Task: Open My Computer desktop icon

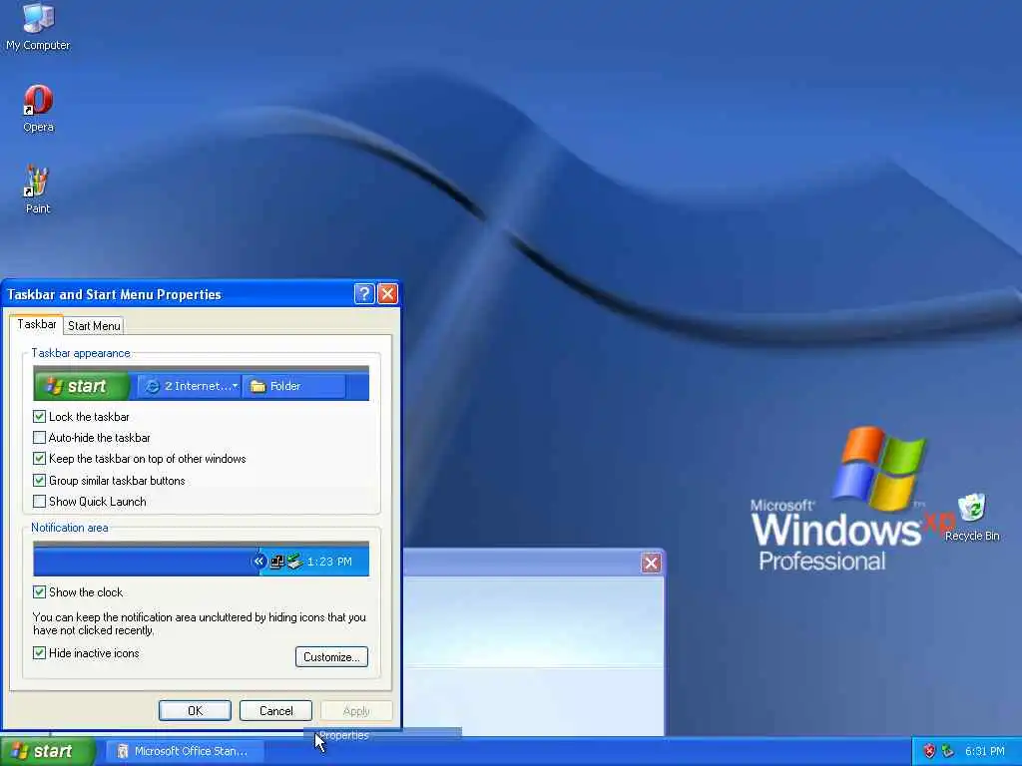Action: [38, 27]
